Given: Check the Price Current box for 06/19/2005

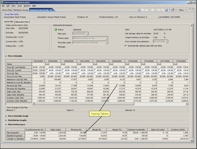Looking at the screenshot, I should coord(95,70).
